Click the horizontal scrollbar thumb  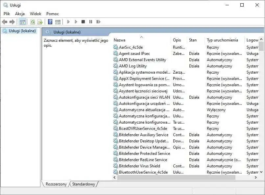point(176,177)
